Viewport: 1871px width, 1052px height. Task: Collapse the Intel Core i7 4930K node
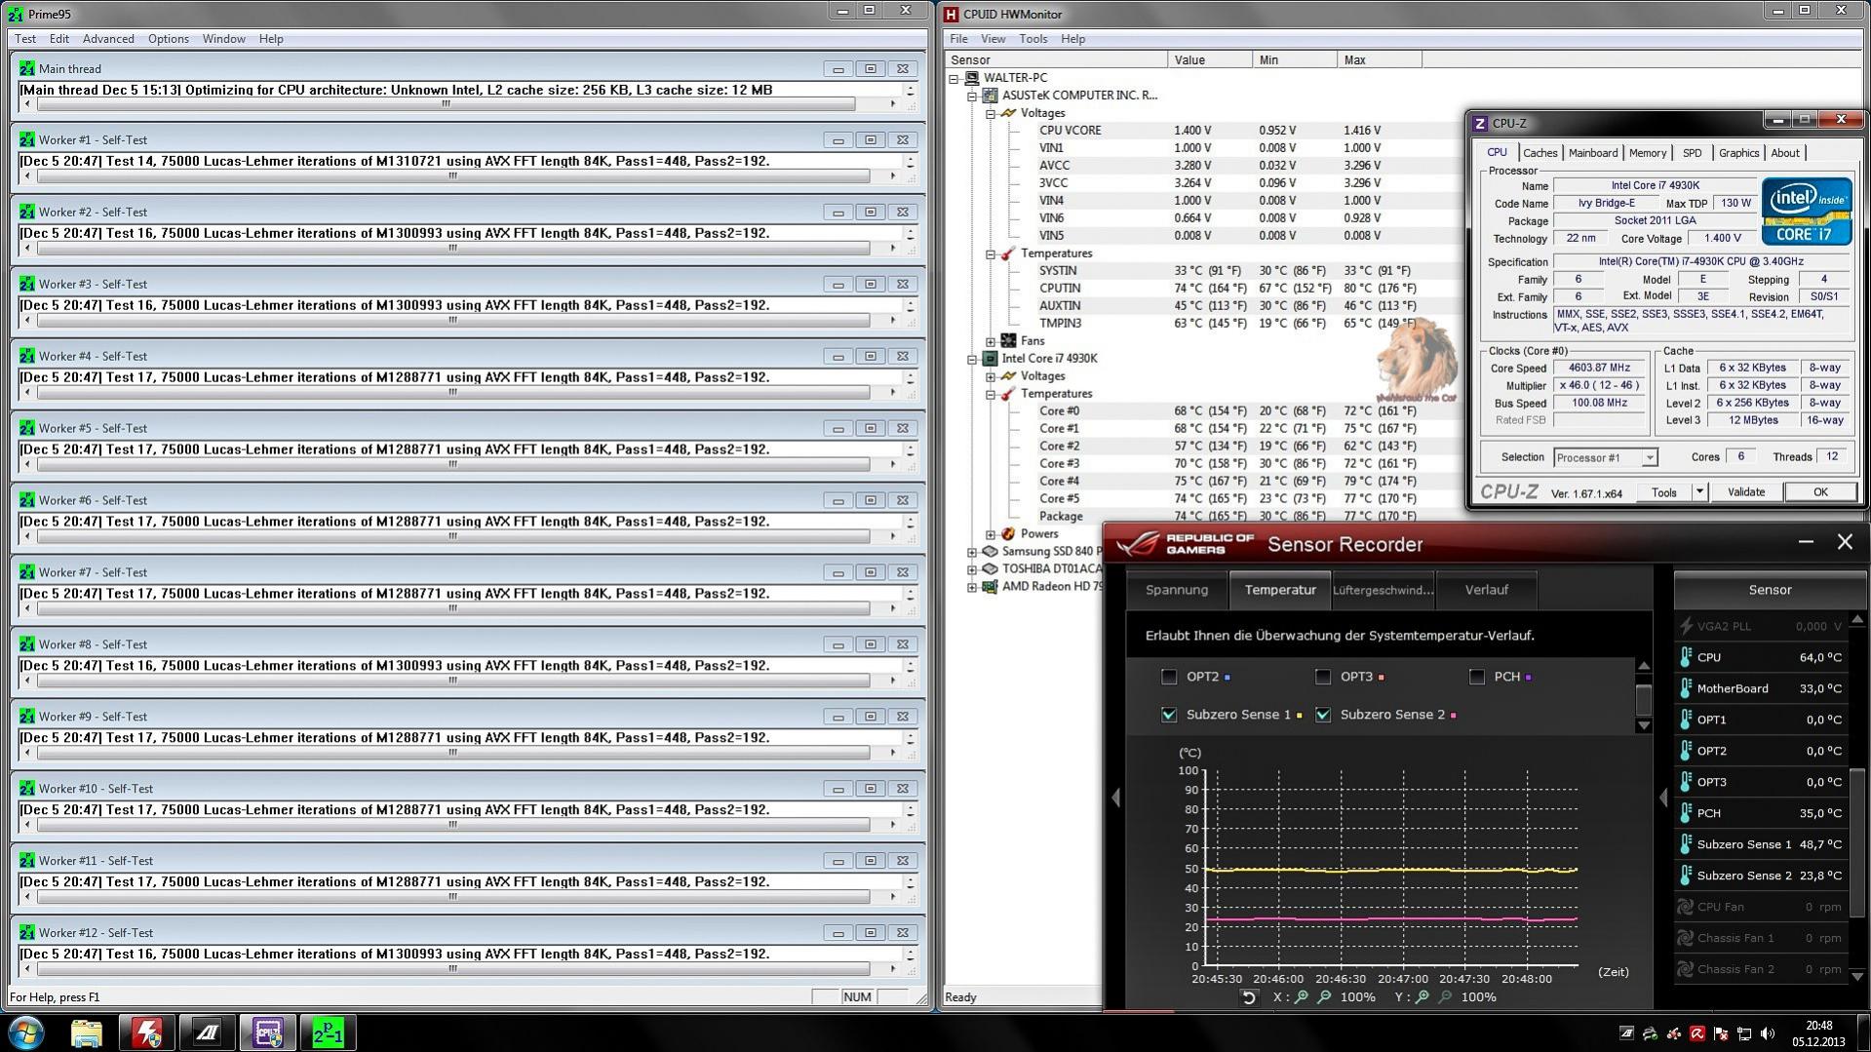pos(972,359)
